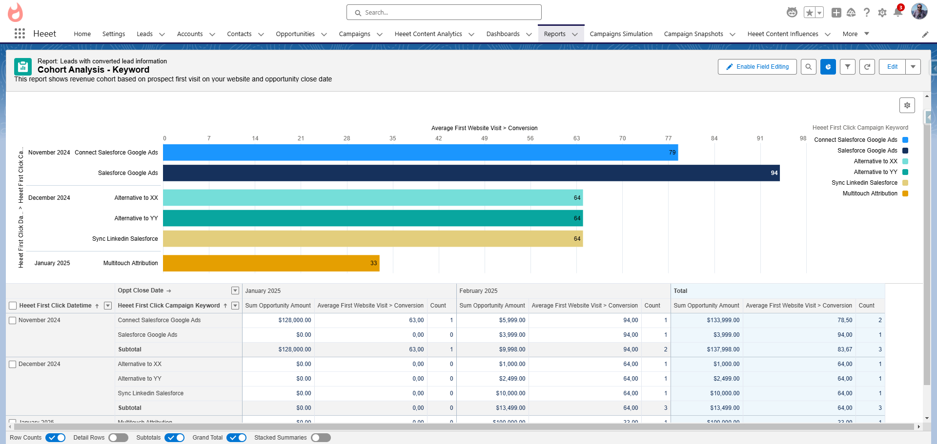
Task: Open the Heeet First Click Datetime column menu
Action: coord(108,306)
